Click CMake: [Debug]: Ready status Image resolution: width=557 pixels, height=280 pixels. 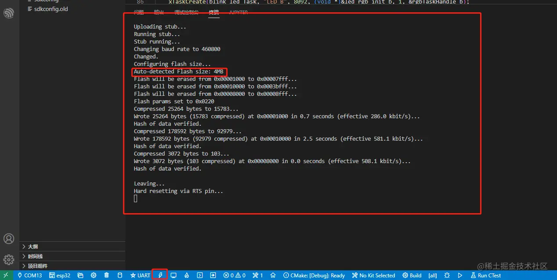click(315, 275)
